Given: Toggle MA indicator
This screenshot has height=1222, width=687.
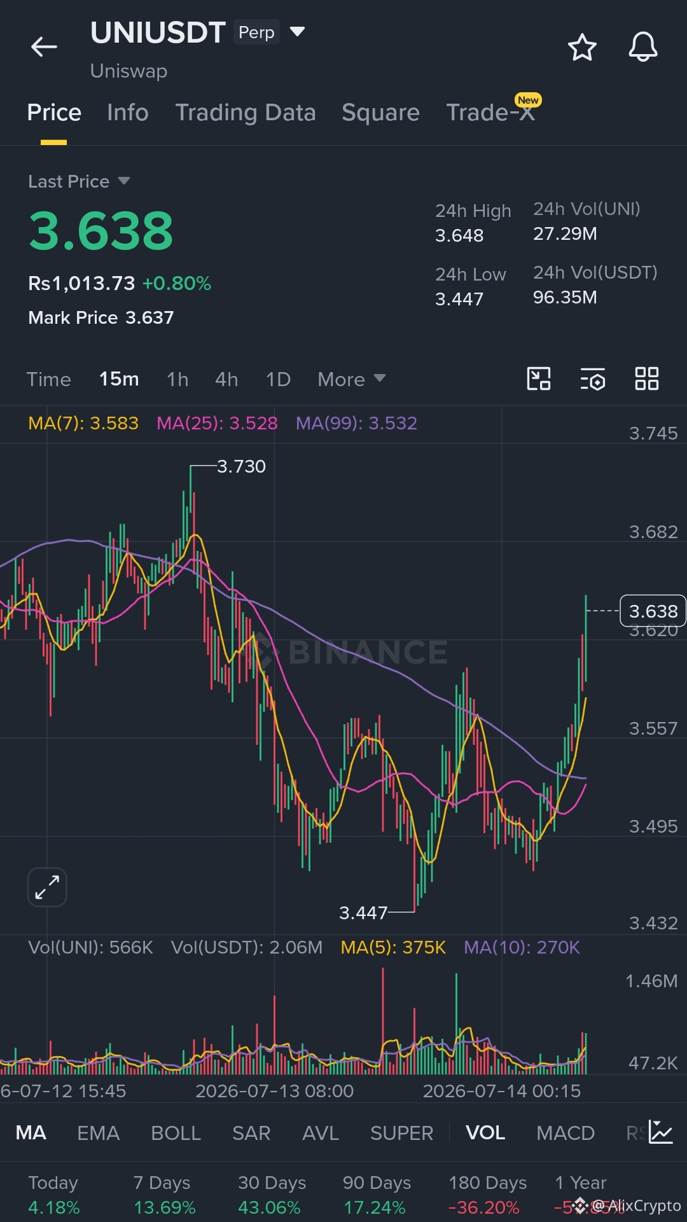Looking at the screenshot, I should [31, 1133].
